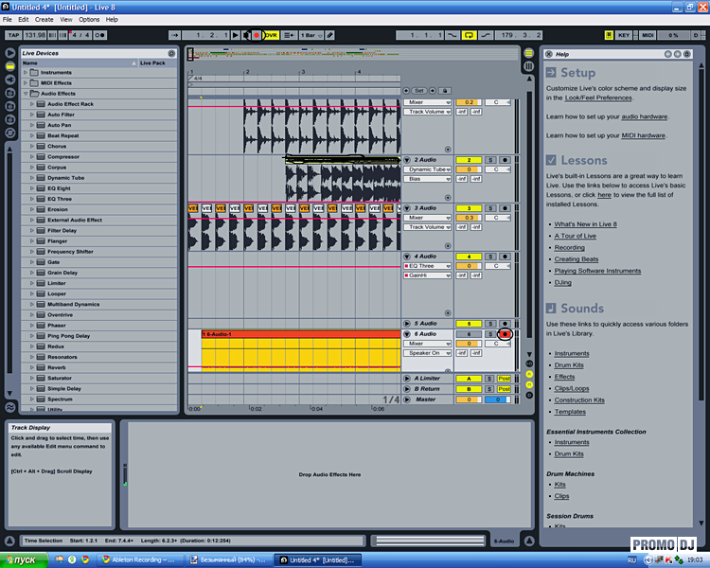Toggle the I-O section show button

[x=528, y=364]
